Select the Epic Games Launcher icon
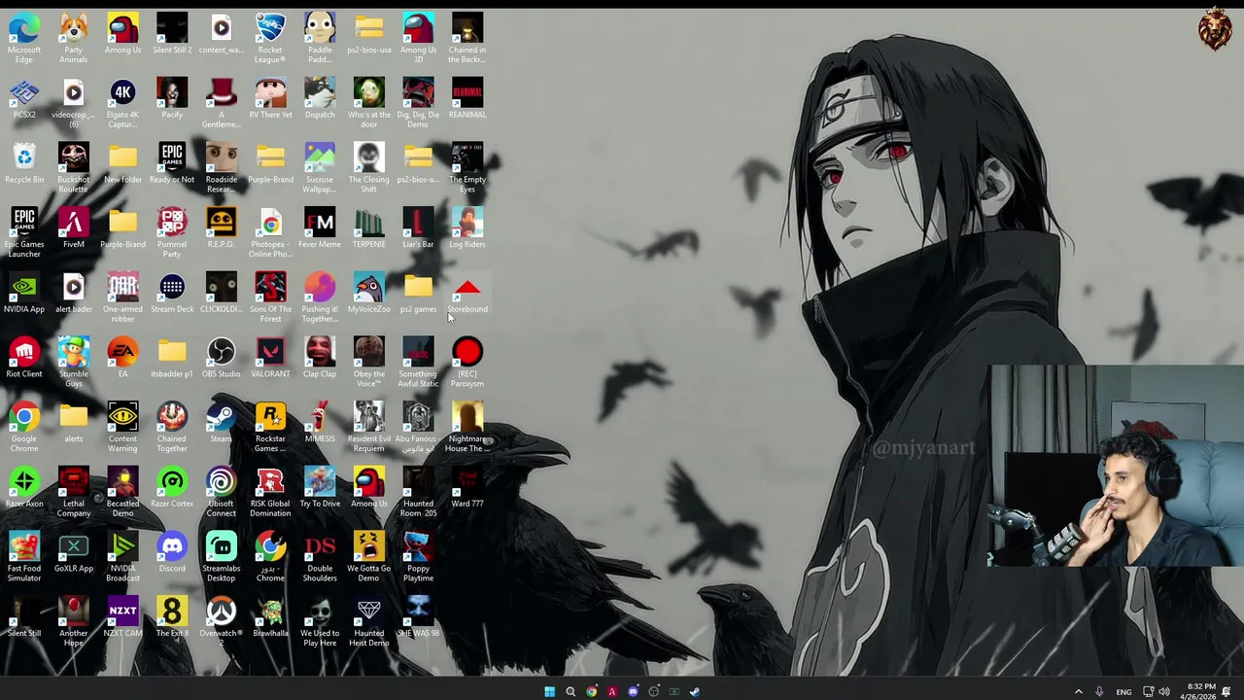1244x700 pixels. pos(24,231)
